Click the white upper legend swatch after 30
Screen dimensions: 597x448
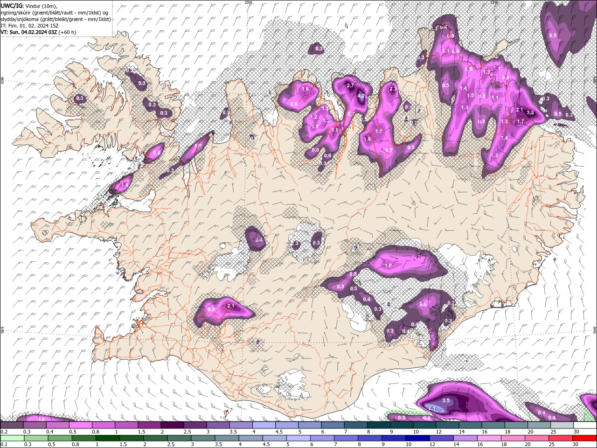[585, 425]
